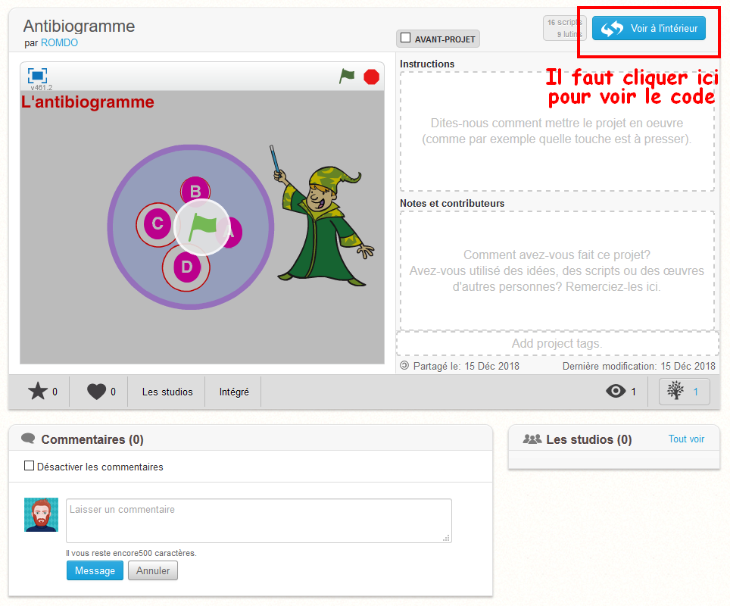This screenshot has height=606, width=730.
Task: Click the resize grip of comment box
Action: coord(447,538)
